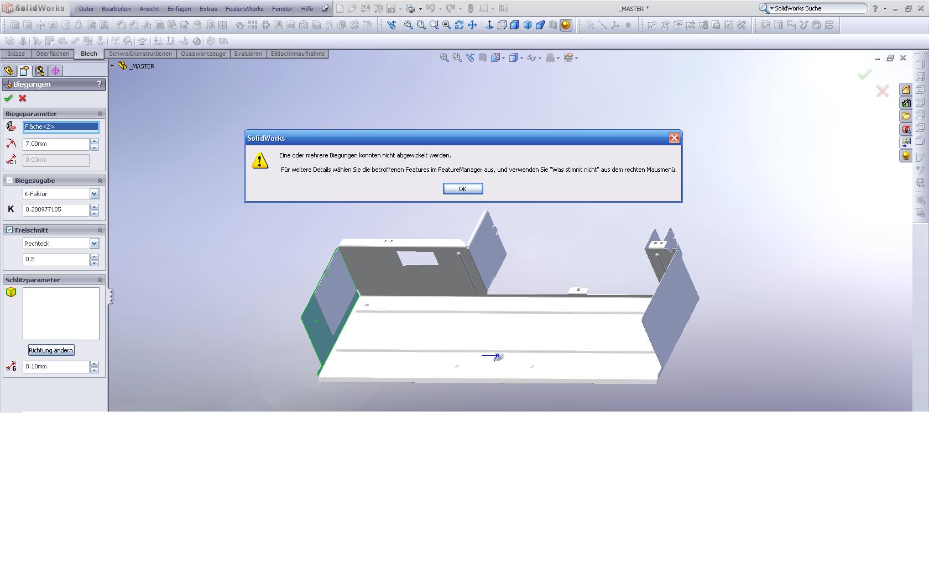Screen dimensions: 929x580
Task: Open the Rechteck relief type dropdown
Action: coord(94,244)
